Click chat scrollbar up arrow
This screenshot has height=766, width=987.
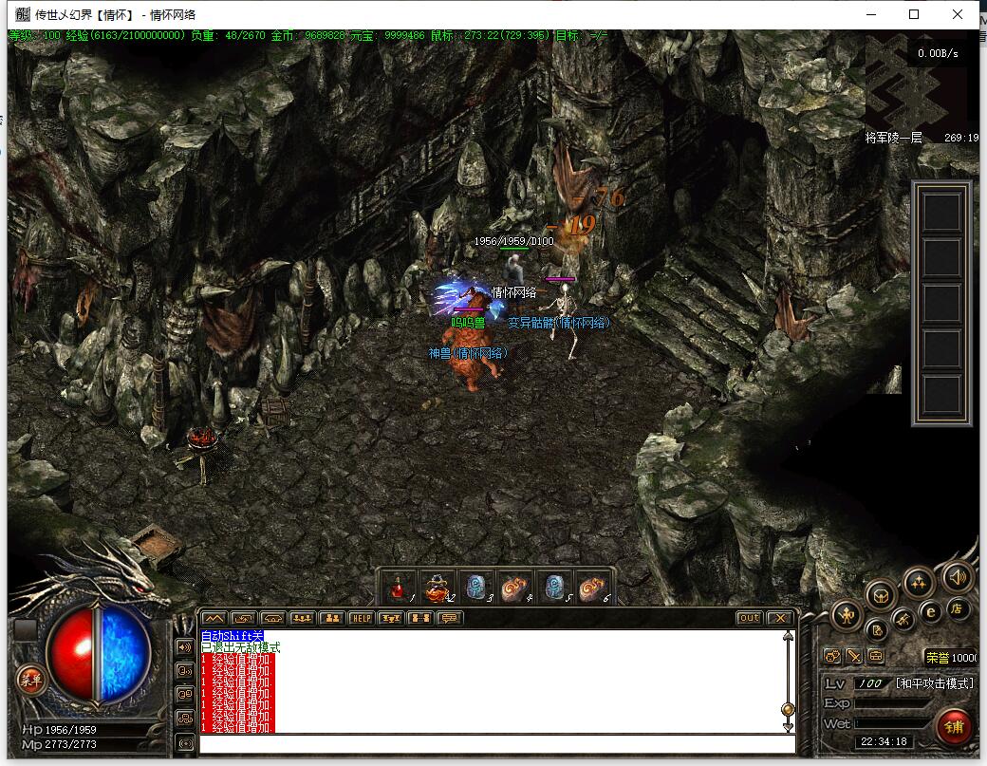point(788,636)
